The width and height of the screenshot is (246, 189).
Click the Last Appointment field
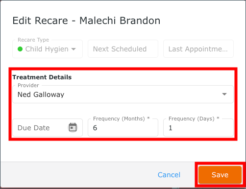(x=198, y=49)
